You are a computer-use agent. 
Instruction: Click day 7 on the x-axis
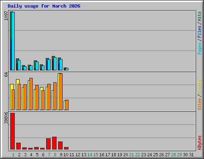49,155
